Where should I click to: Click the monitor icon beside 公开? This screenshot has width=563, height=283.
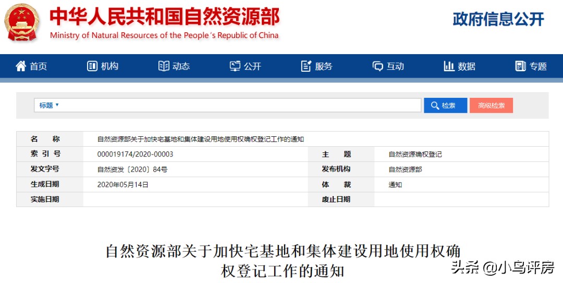pyautogui.click(x=235, y=66)
